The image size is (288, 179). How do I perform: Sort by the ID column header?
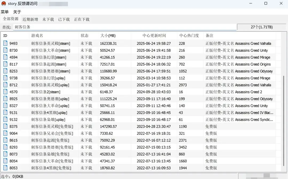[15, 36]
